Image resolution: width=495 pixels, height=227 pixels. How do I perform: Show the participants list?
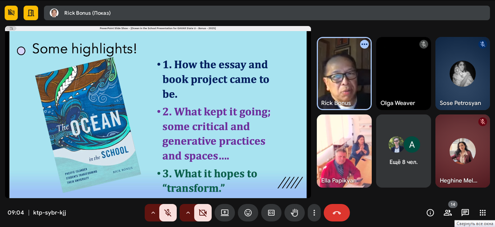447,213
